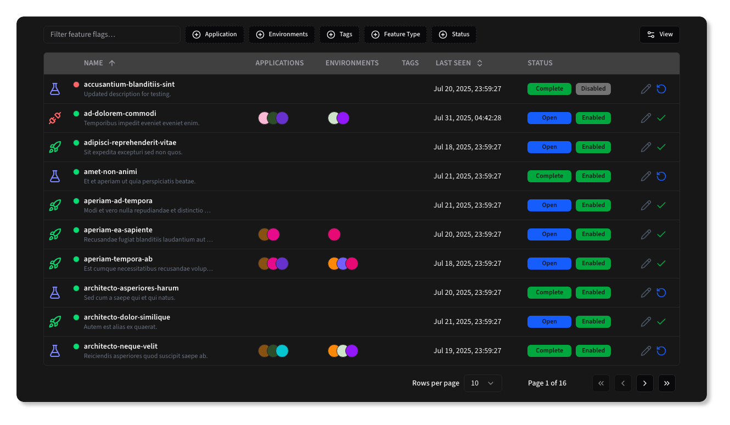This screenshot has height=425, width=730.
Task: Click revert icon for amet-non-animi row
Action: pos(661,176)
